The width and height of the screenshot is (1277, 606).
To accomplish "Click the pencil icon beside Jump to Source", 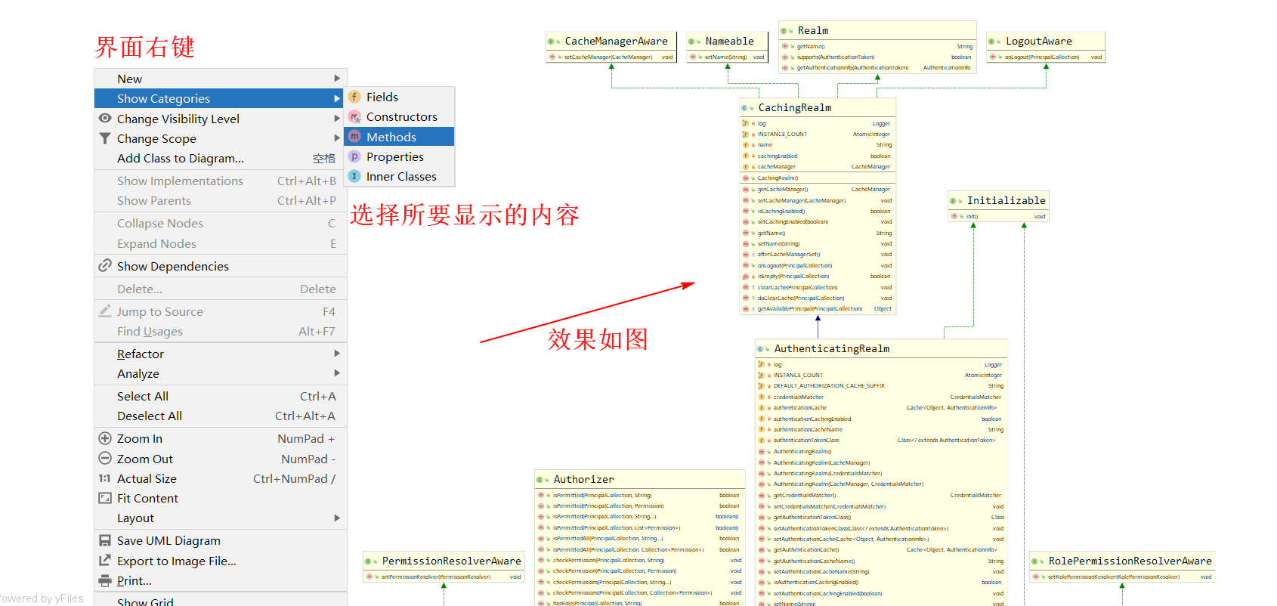I will [105, 311].
